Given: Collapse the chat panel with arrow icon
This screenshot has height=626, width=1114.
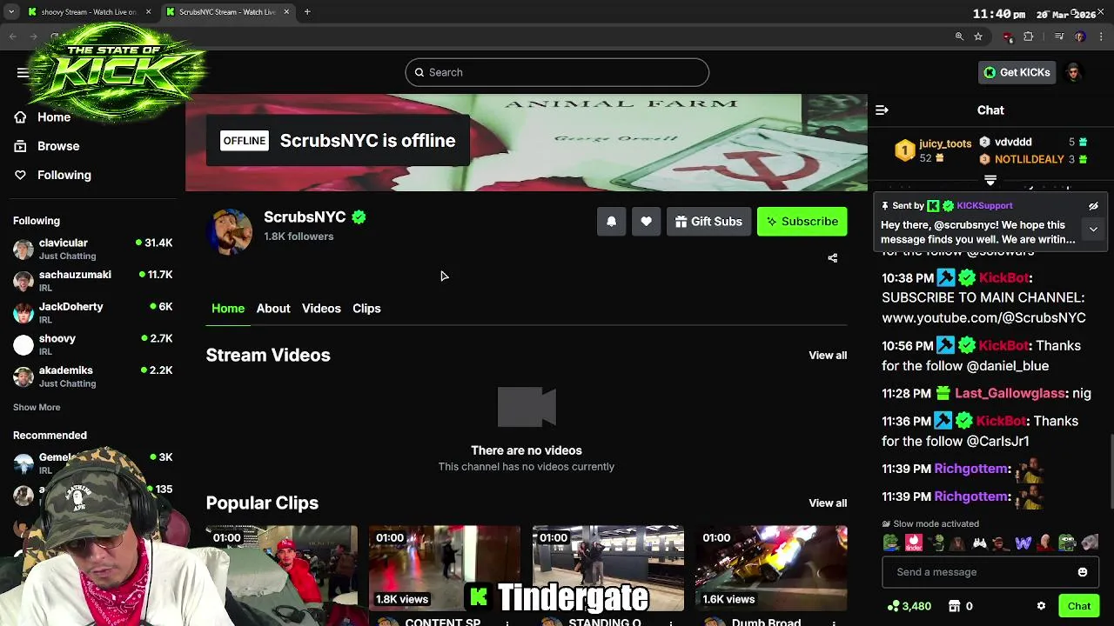Looking at the screenshot, I should [x=882, y=110].
